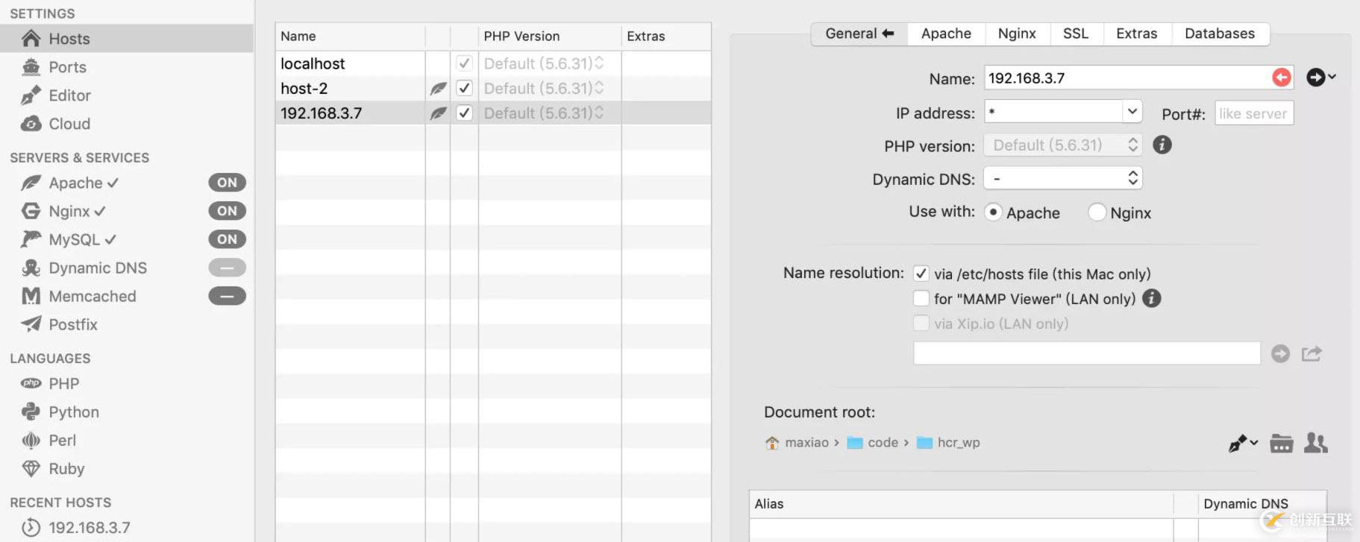Viewport: 1360px width, 542px height.
Task: Click the document root permissions users icon
Action: click(1315, 443)
